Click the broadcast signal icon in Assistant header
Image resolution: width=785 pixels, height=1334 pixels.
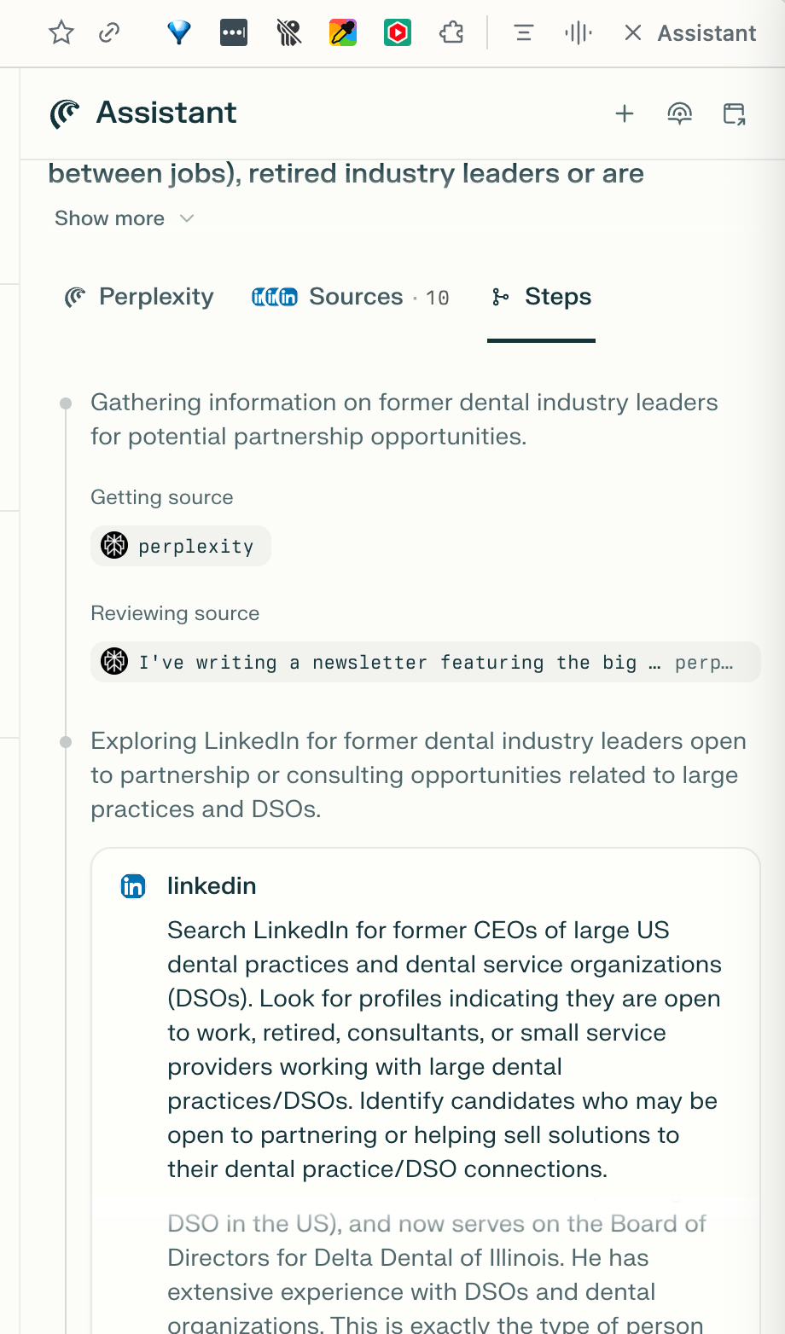point(679,113)
